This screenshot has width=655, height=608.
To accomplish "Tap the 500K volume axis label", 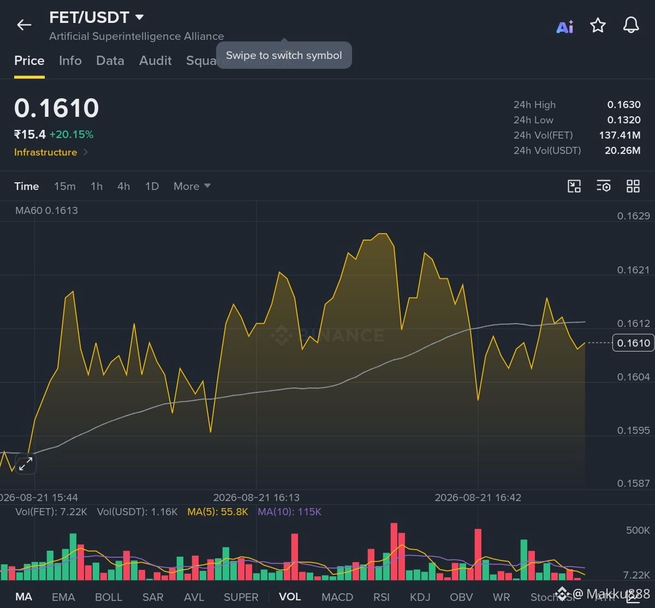I will point(638,530).
